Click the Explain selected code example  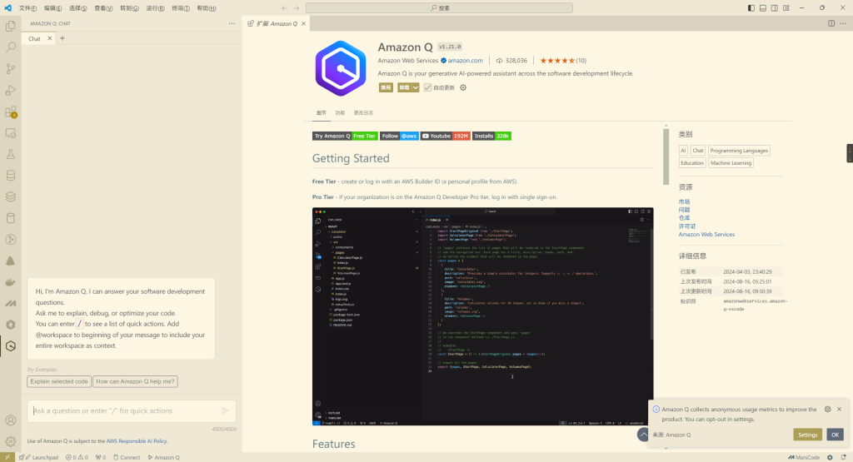[x=59, y=381]
